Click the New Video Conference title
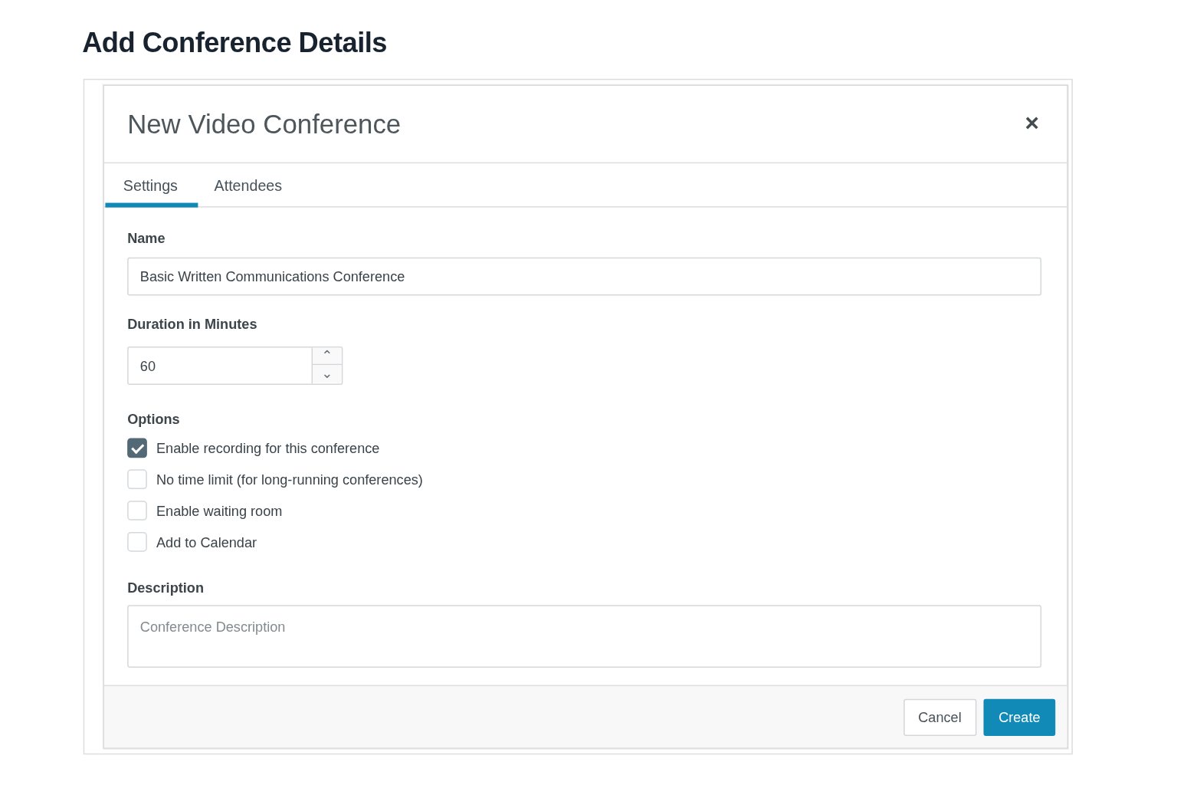 (x=264, y=124)
